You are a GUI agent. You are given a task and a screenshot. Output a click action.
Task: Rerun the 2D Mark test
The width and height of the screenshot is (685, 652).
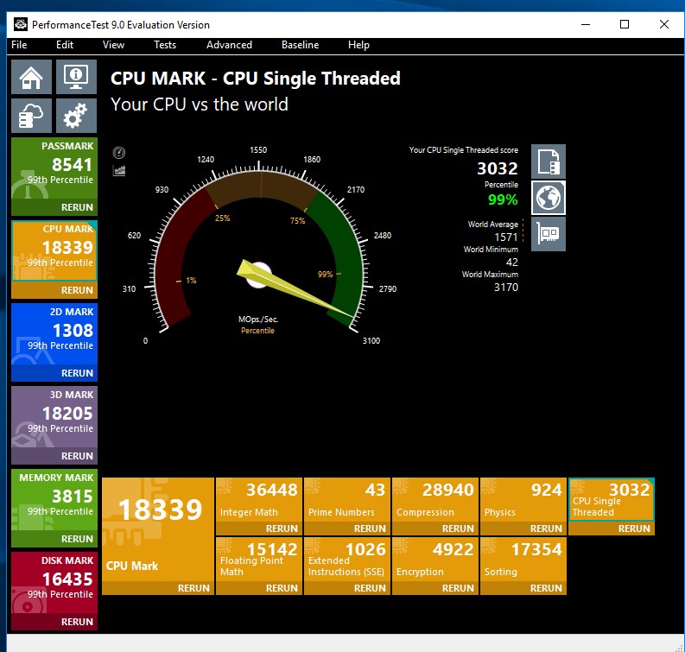click(54, 373)
